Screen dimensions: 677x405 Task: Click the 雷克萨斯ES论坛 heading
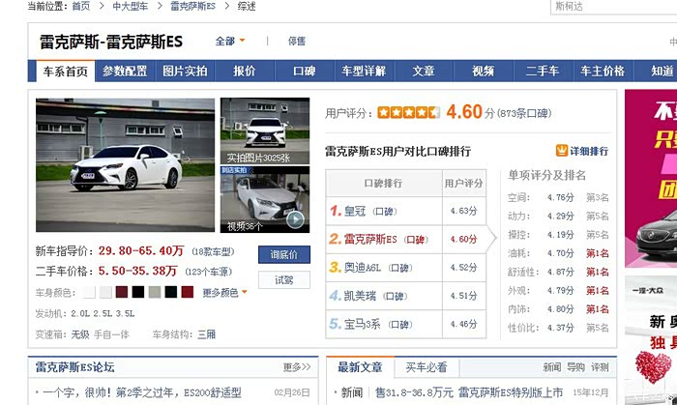(74, 367)
